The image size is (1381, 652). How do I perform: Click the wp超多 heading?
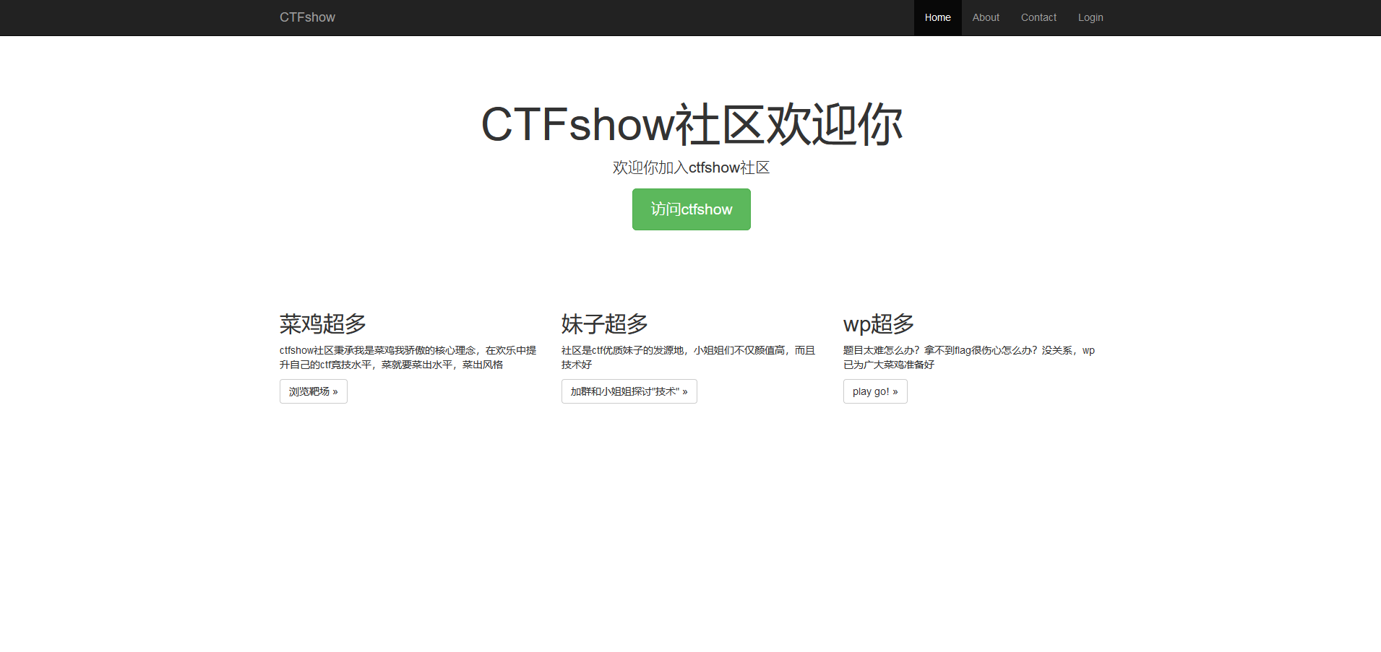[x=879, y=324]
